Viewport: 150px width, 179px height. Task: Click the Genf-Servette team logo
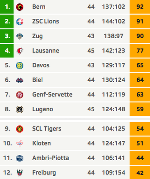point(20,95)
